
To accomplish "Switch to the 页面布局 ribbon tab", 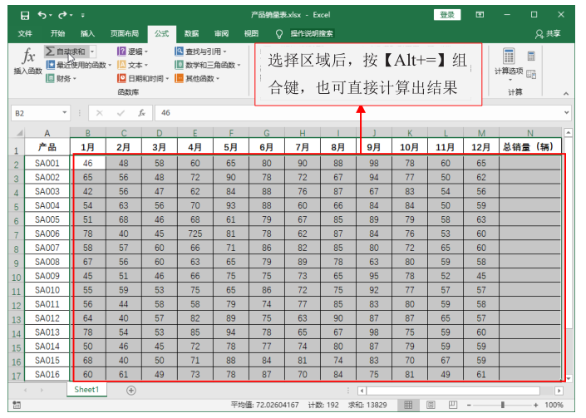I will tap(125, 33).
